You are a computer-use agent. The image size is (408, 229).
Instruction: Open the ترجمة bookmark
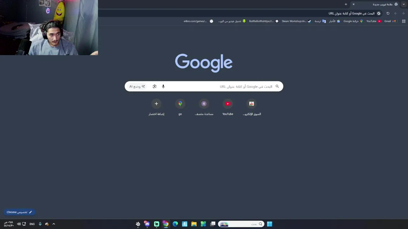[x=320, y=21]
